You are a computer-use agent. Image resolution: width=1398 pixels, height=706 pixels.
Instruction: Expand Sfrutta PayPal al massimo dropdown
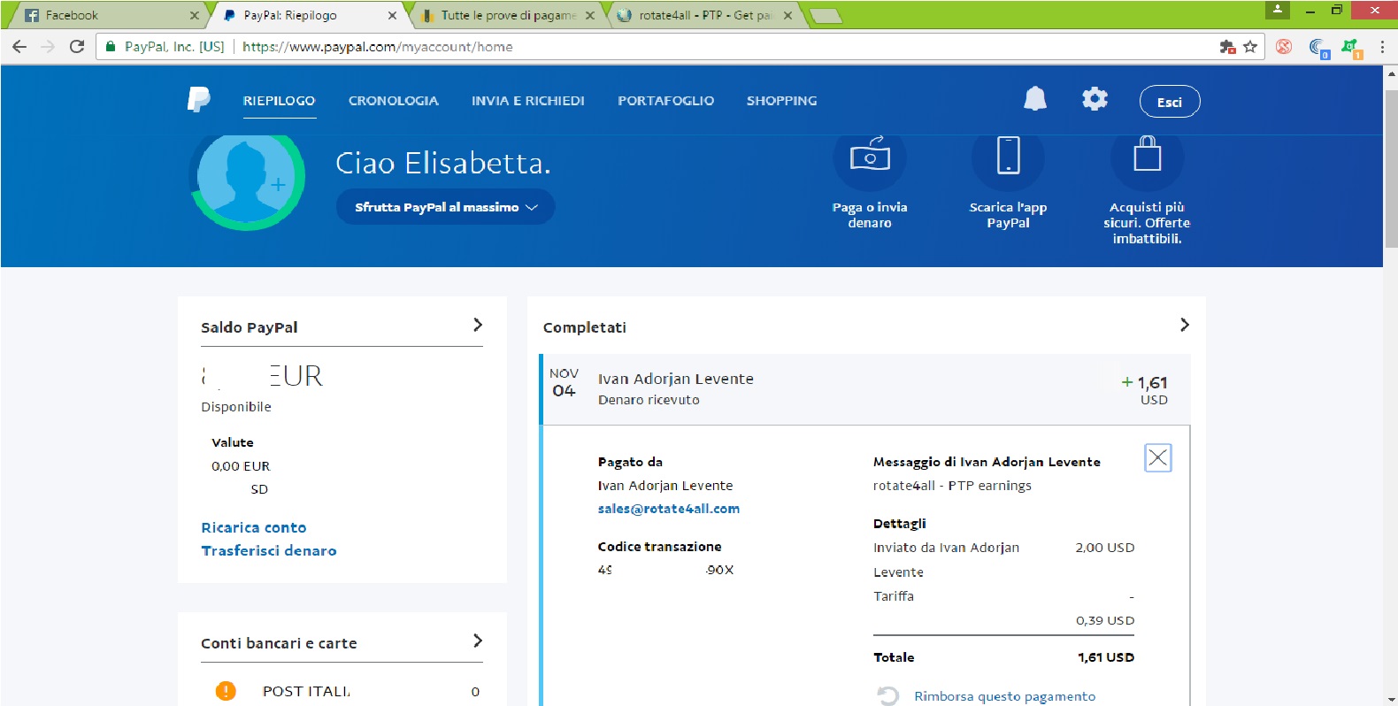445,207
